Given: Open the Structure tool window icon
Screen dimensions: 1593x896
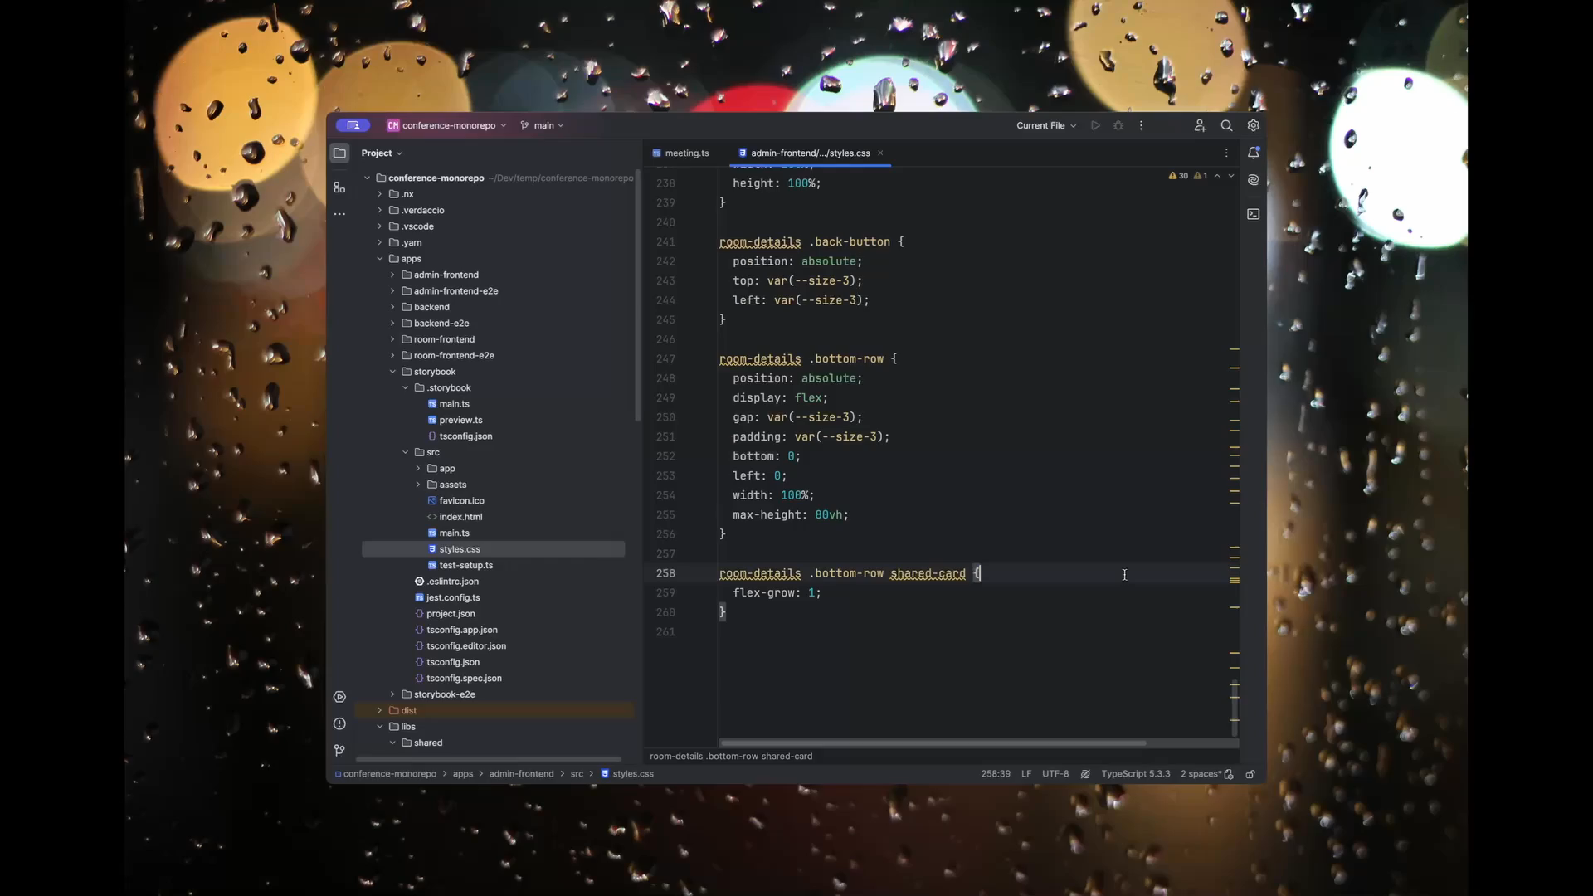Looking at the screenshot, I should (339, 187).
